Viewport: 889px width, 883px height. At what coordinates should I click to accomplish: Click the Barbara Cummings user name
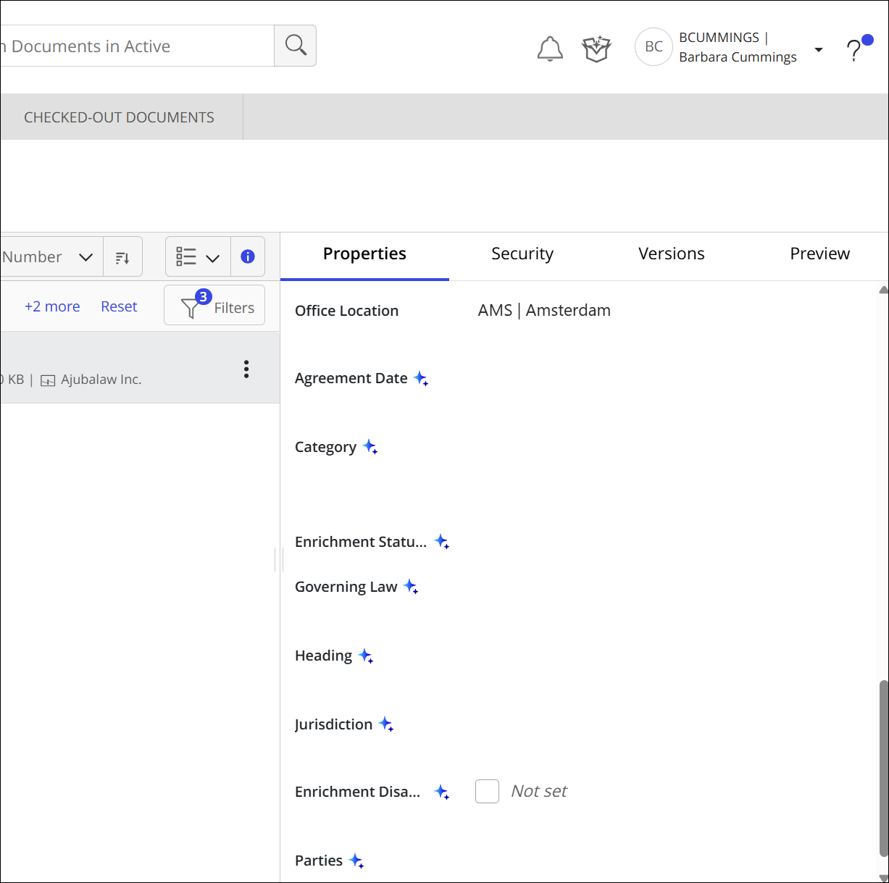coord(738,57)
